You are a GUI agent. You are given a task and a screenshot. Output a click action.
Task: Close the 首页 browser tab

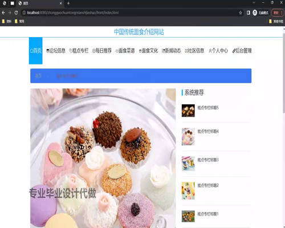(60, 3)
